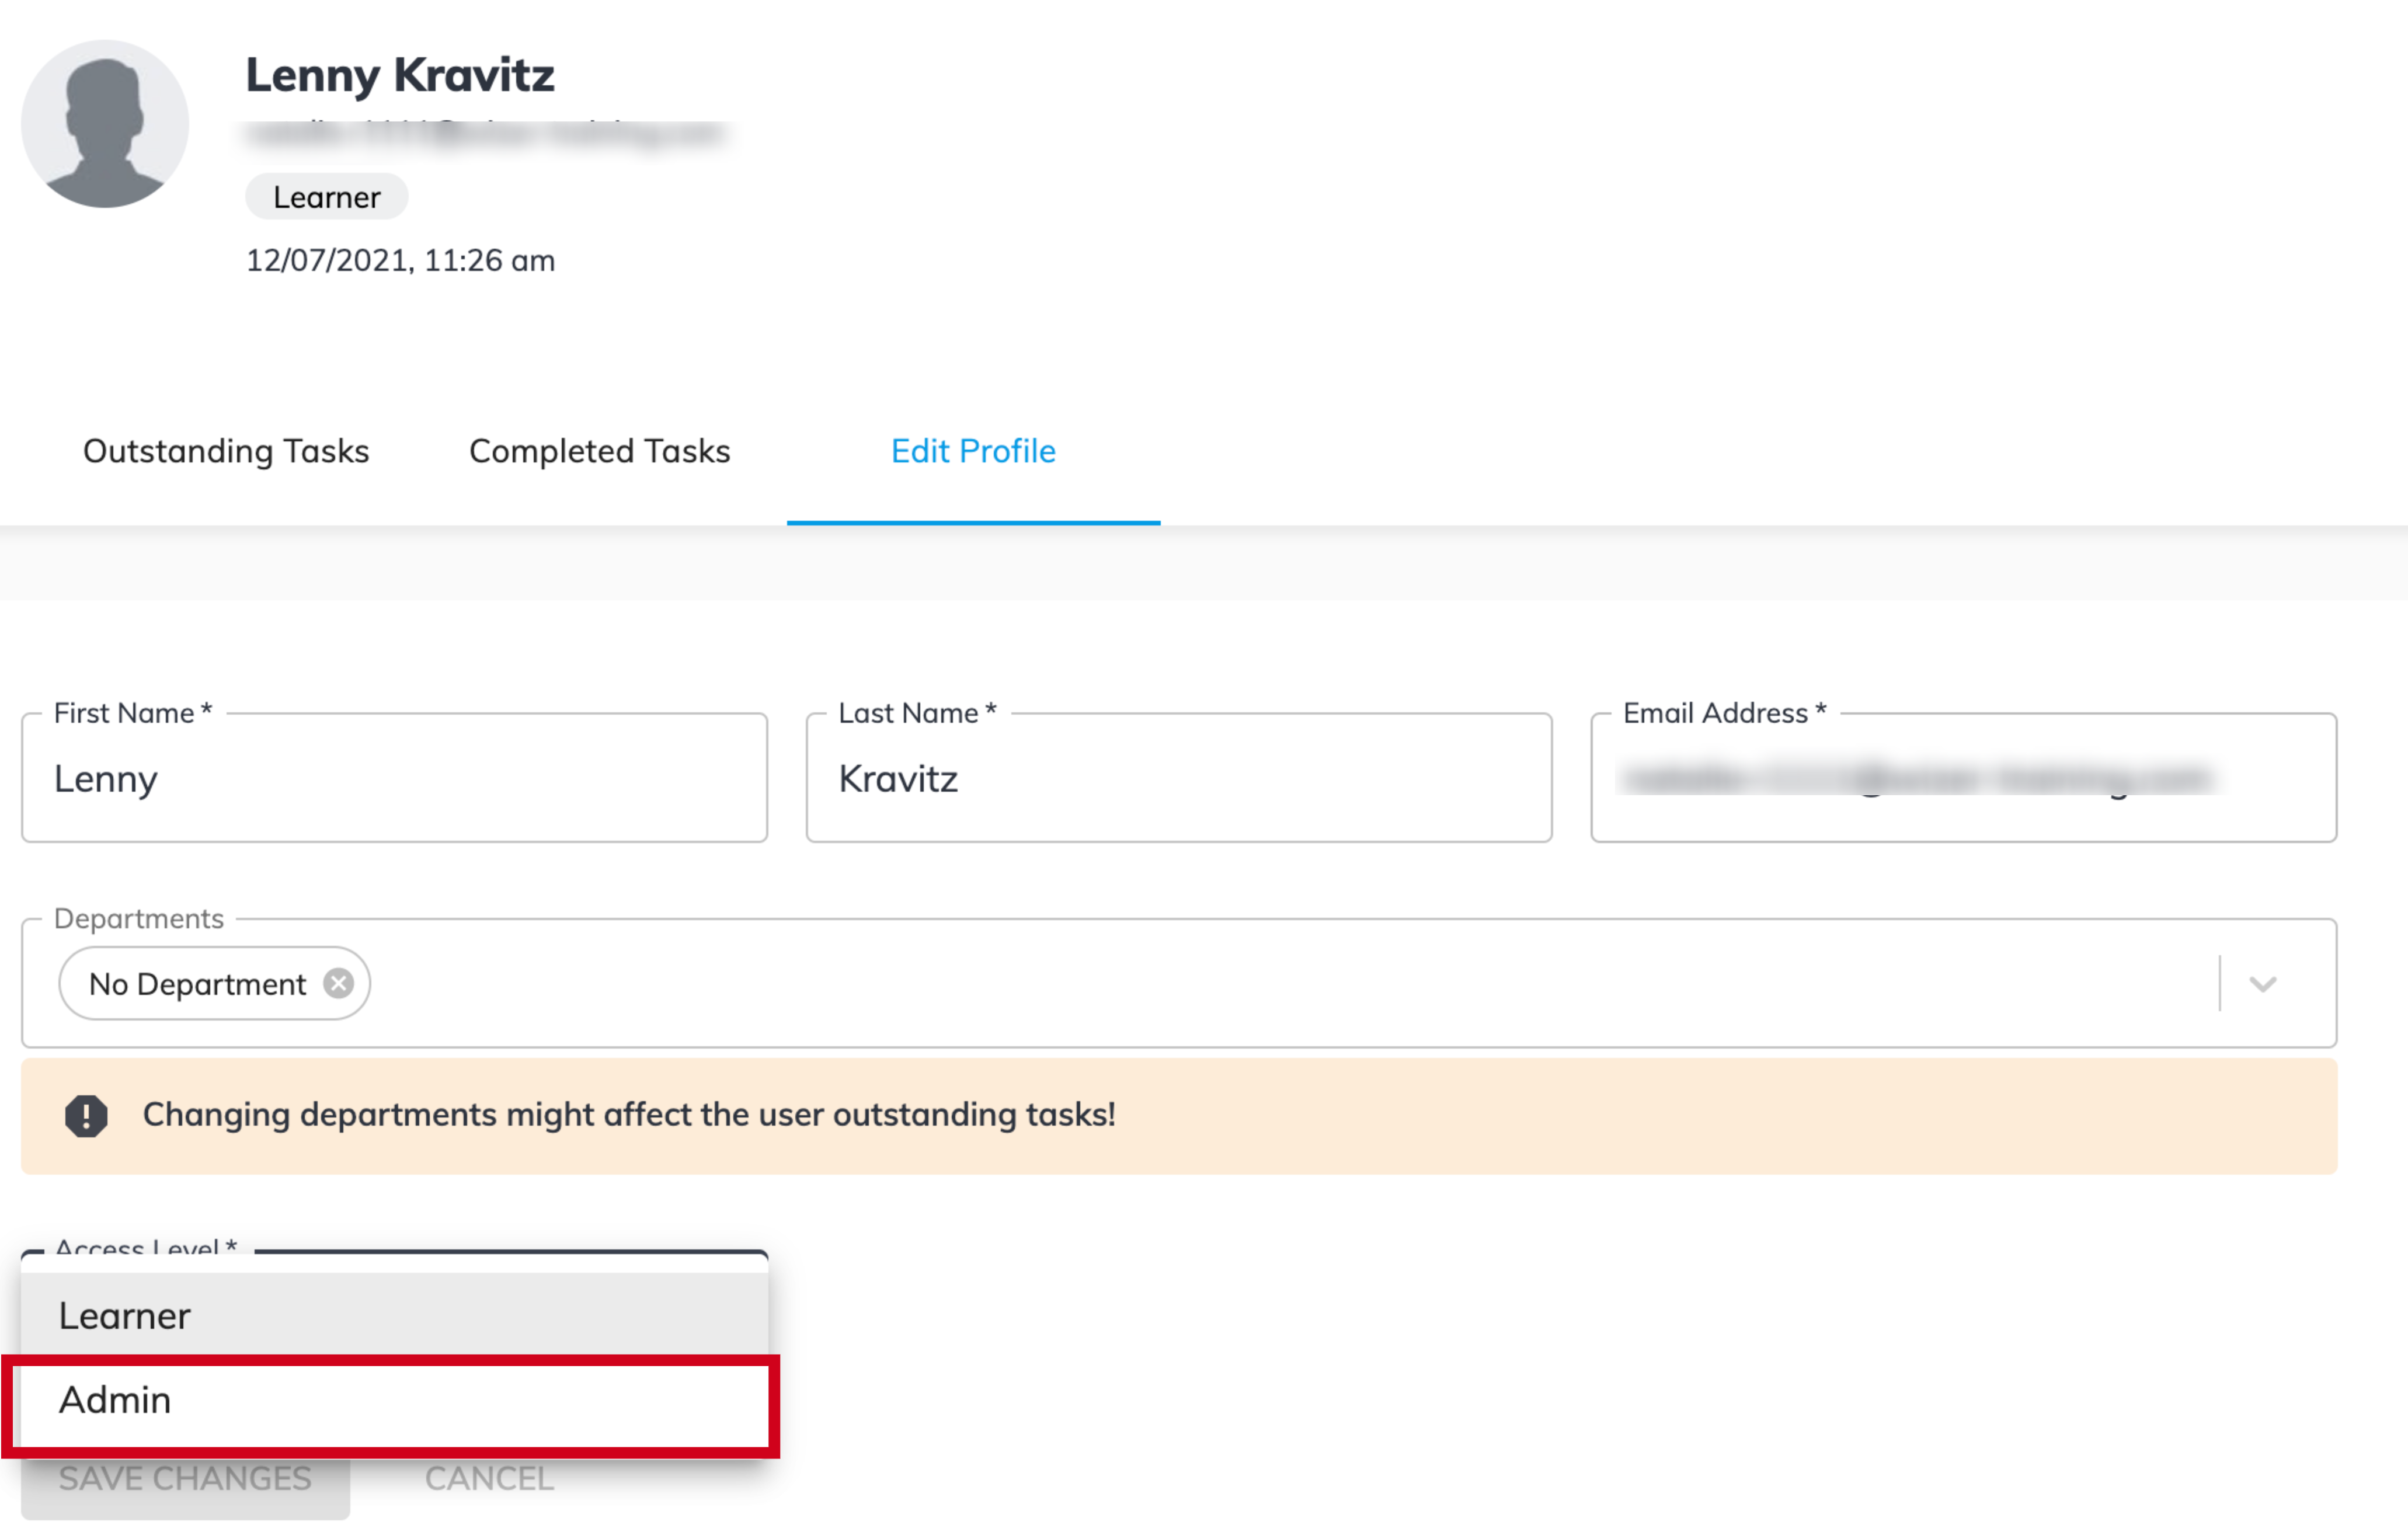This screenshot has height=1525, width=2408.
Task: Click the Learner role badge under the name
Action: 327,197
